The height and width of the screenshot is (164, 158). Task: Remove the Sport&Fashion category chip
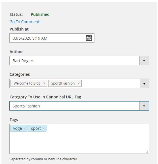(79, 83)
